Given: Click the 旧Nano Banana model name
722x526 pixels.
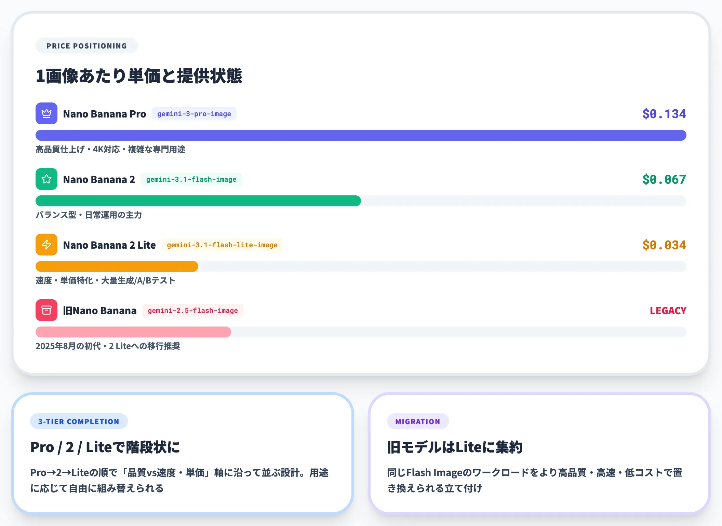Looking at the screenshot, I should click(x=100, y=310).
